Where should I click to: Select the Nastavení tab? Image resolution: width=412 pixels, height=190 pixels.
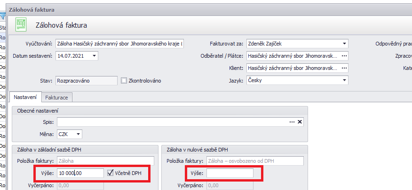pos(26,98)
